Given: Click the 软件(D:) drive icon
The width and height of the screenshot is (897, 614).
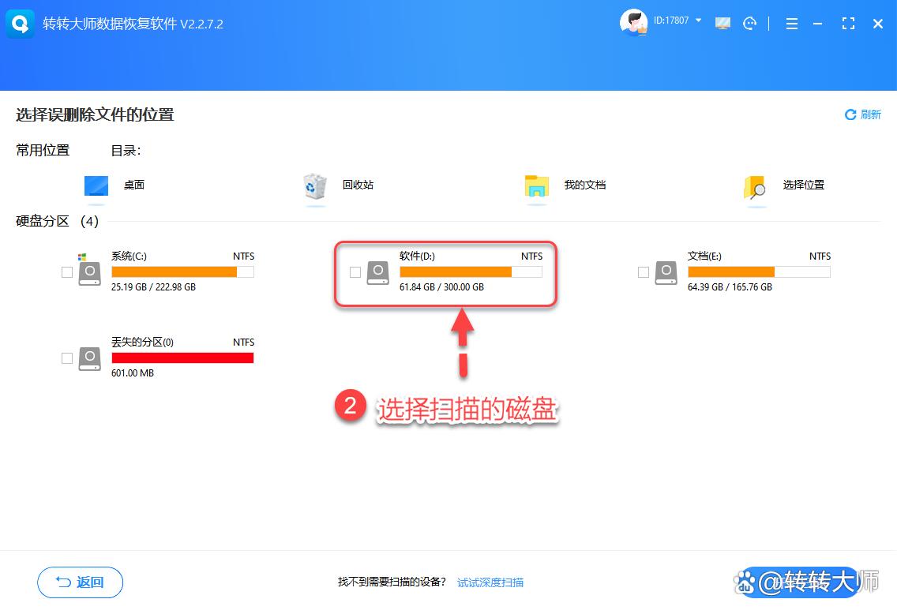Looking at the screenshot, I should coord(378,273).
